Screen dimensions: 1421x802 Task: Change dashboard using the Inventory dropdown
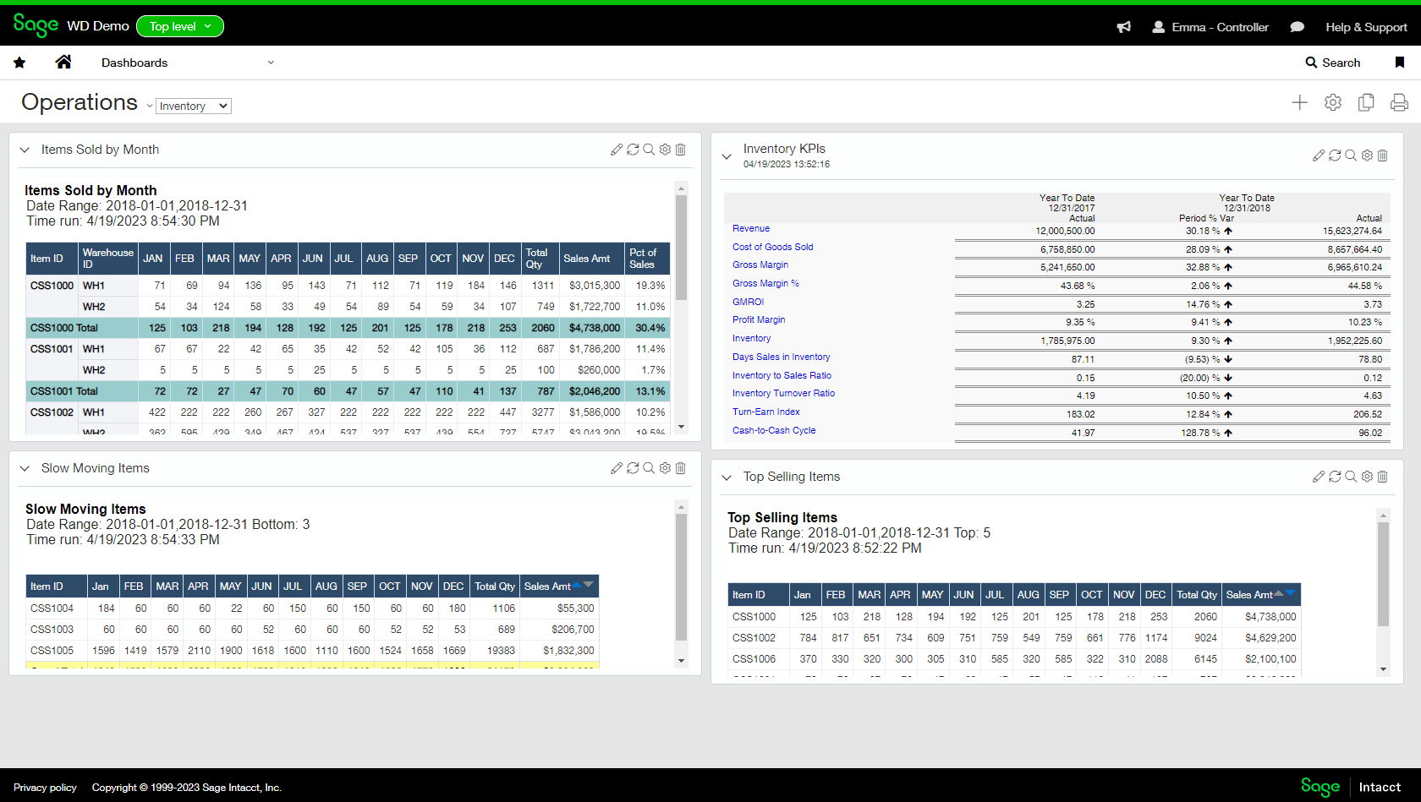coord(193,105)
